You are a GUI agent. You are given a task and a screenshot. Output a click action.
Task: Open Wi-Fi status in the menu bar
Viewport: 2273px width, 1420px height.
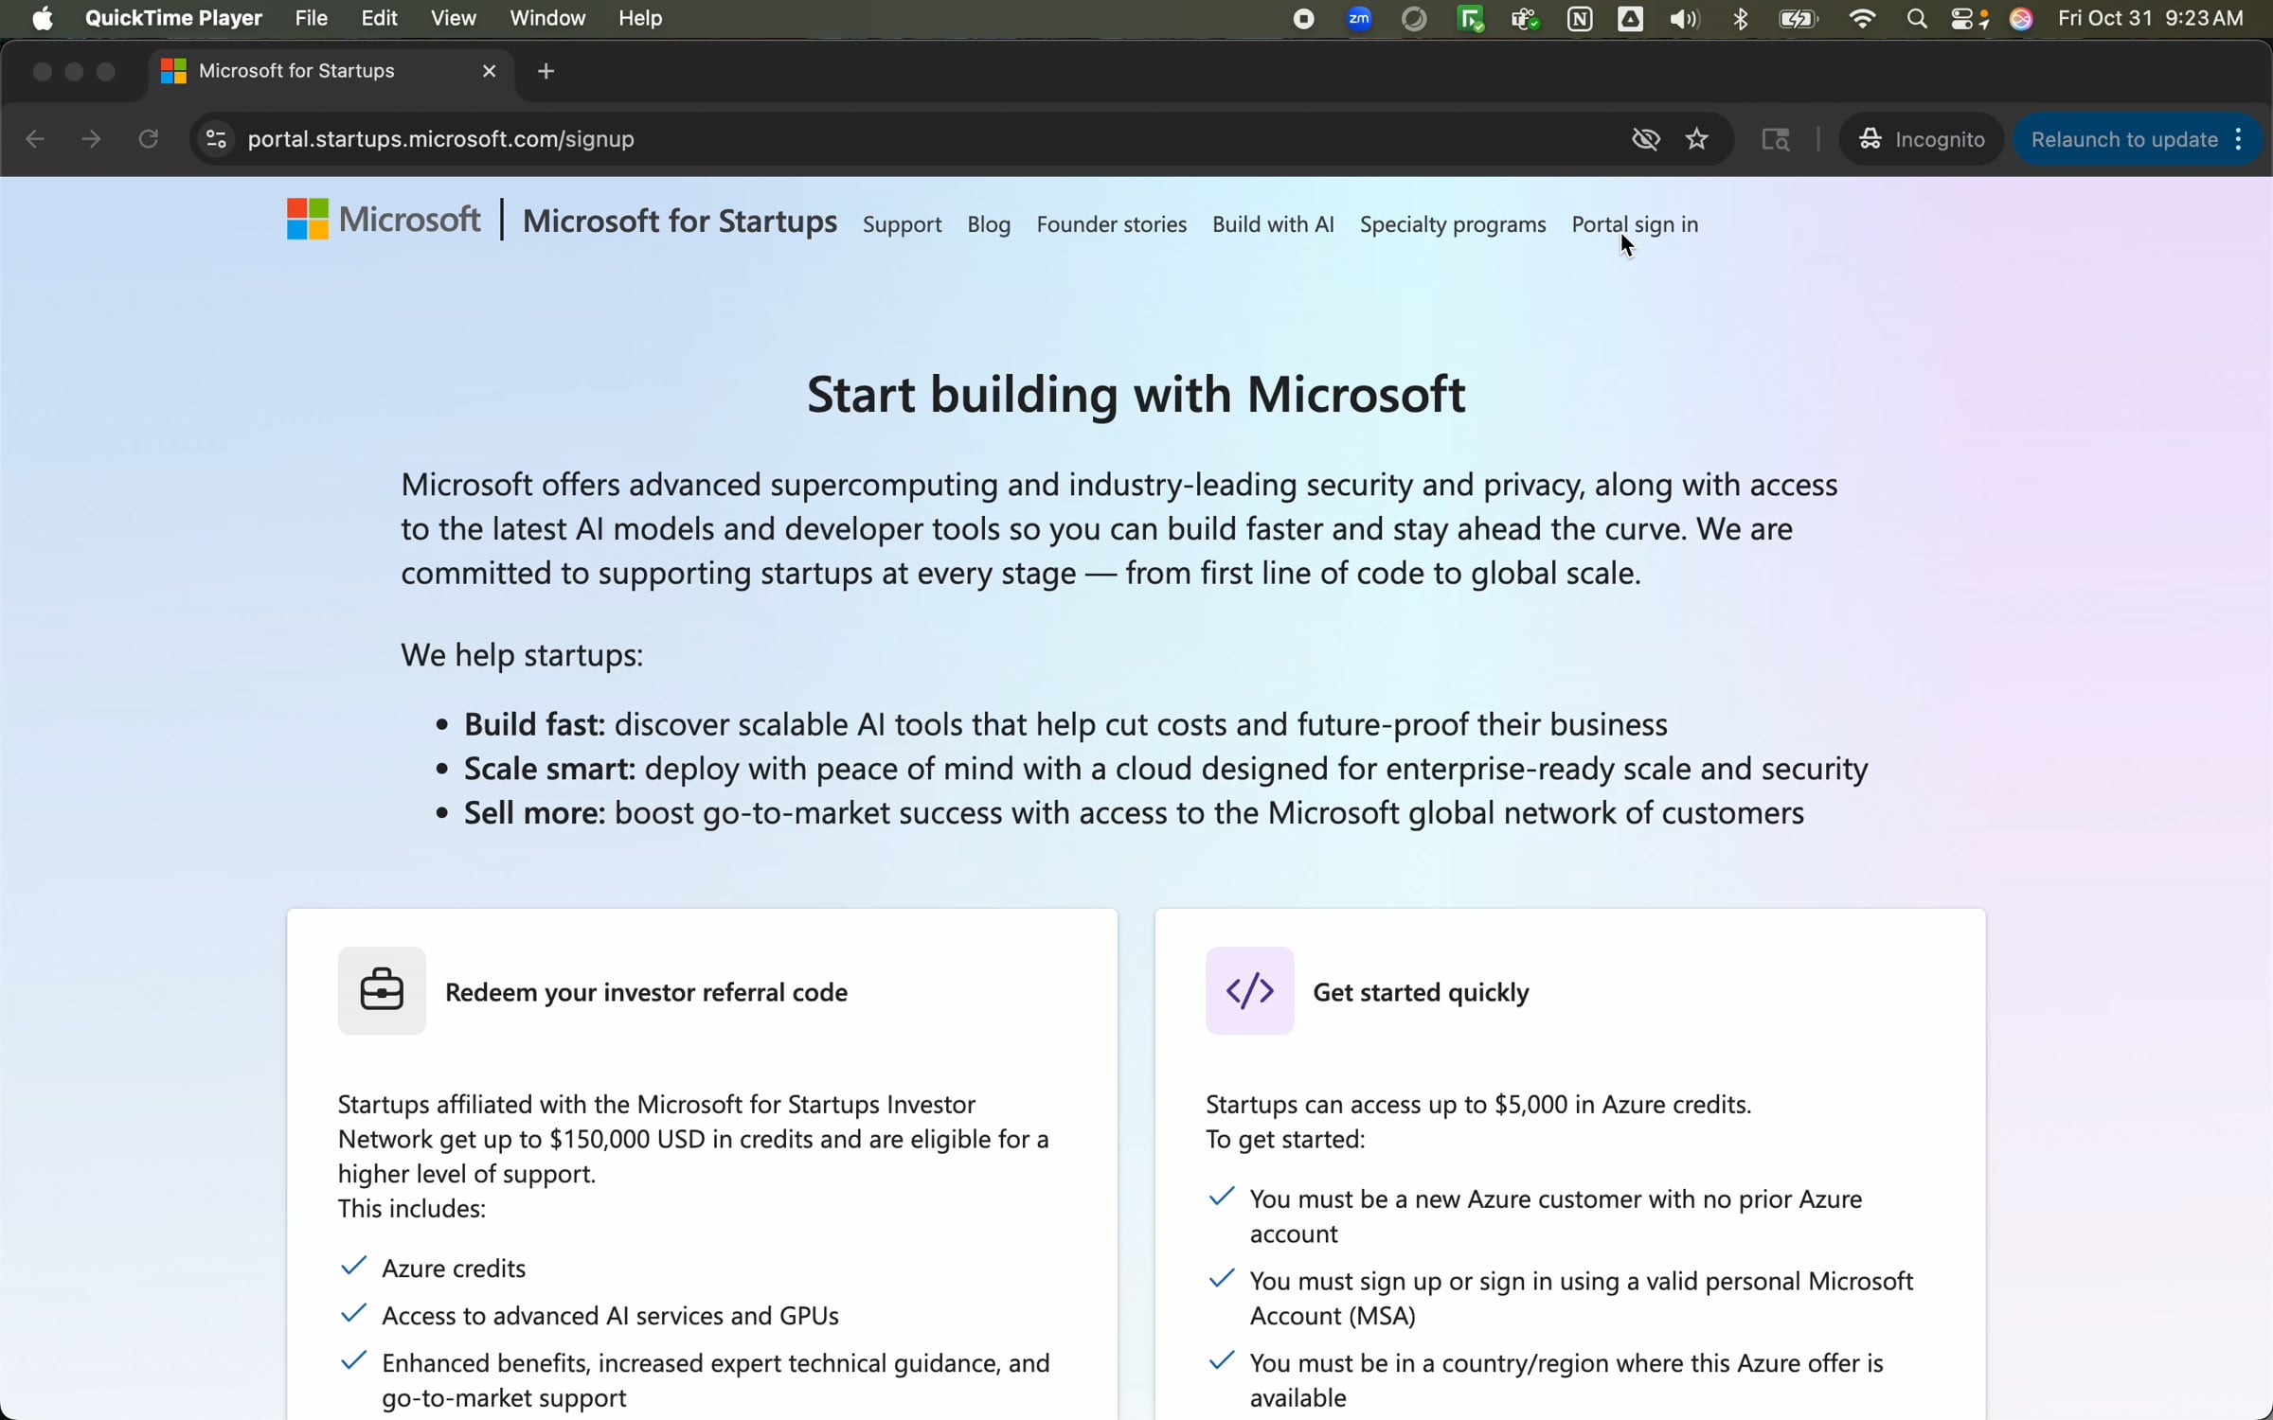pos(1862,19)
